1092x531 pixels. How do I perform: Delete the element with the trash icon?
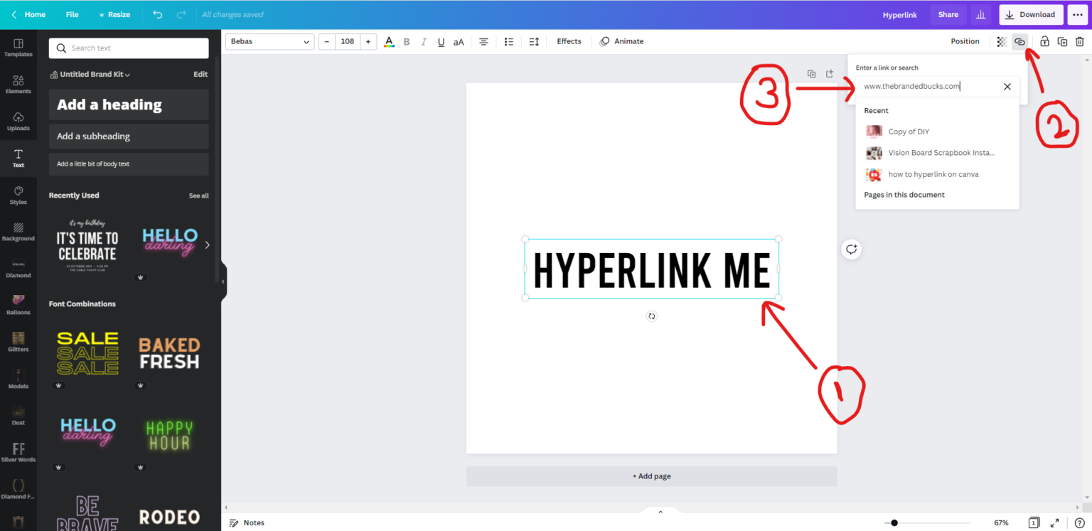pos(1079,42)
